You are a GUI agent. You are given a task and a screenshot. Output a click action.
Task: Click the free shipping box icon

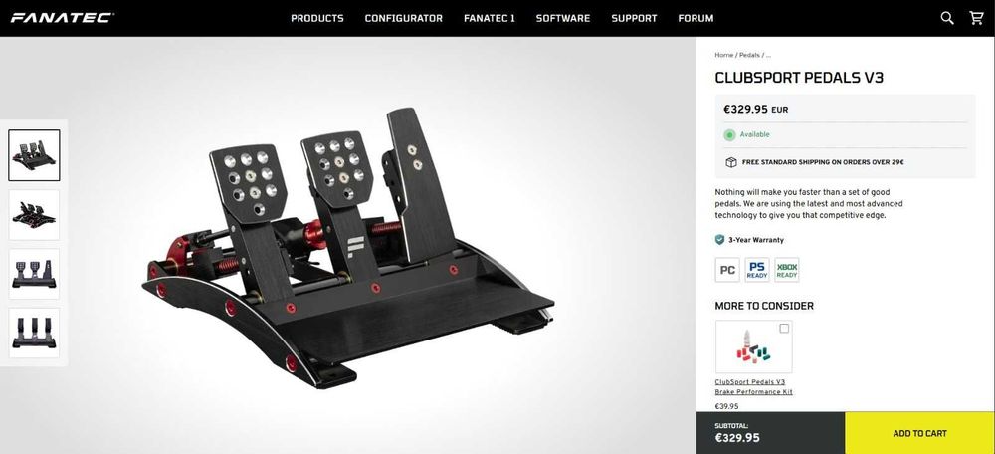(x=731, y=162)
